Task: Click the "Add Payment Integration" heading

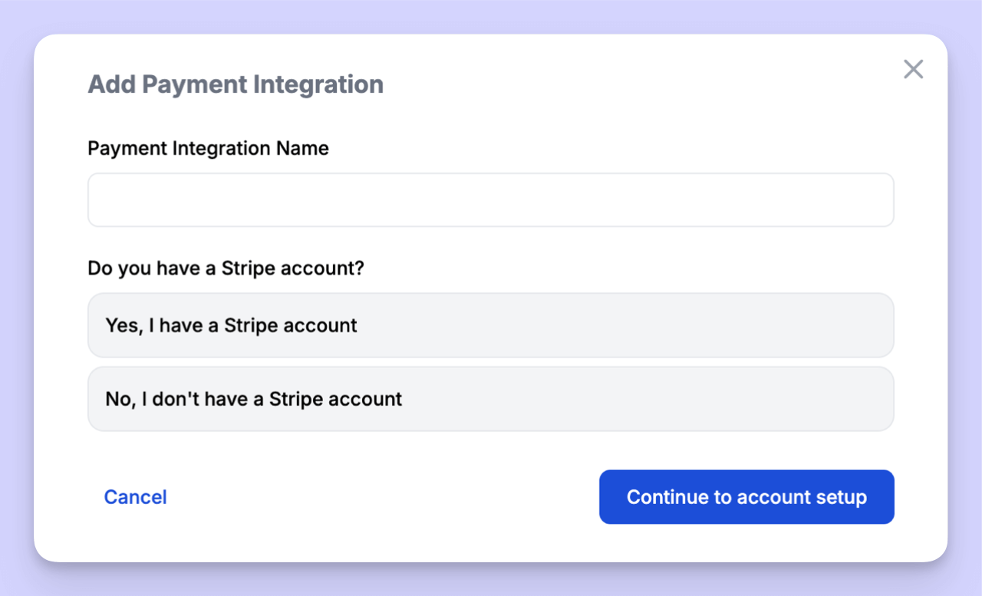Action: 236,84
